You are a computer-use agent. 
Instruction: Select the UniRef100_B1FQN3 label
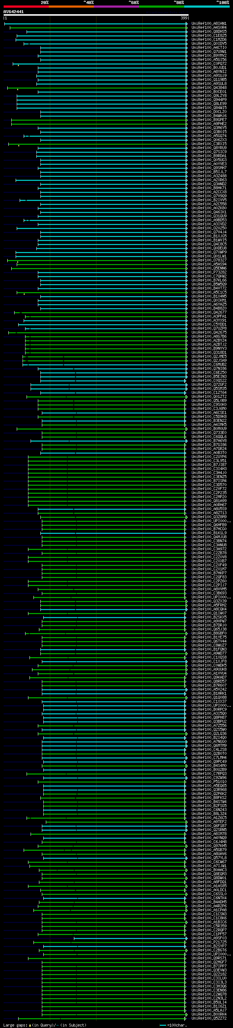(209, 649)
